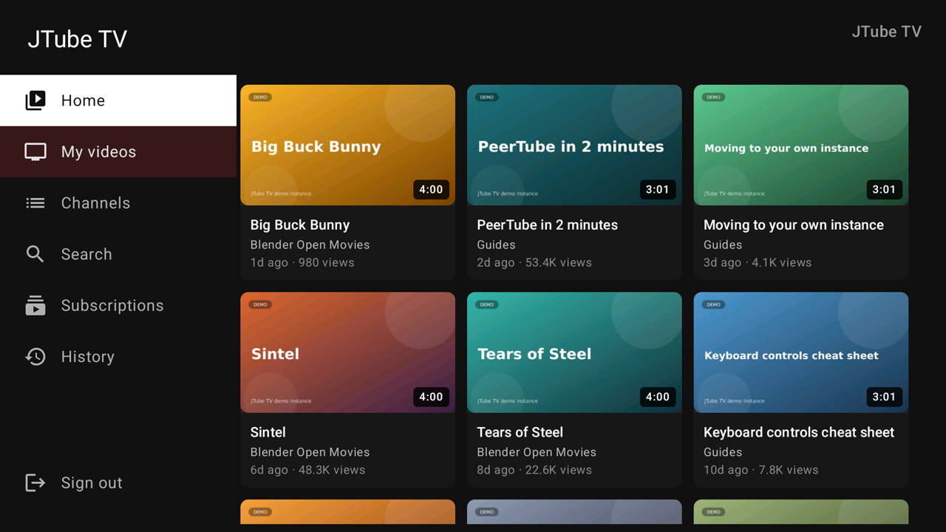Click the History clock icon

pyautogui.click(x=35, y=357)
